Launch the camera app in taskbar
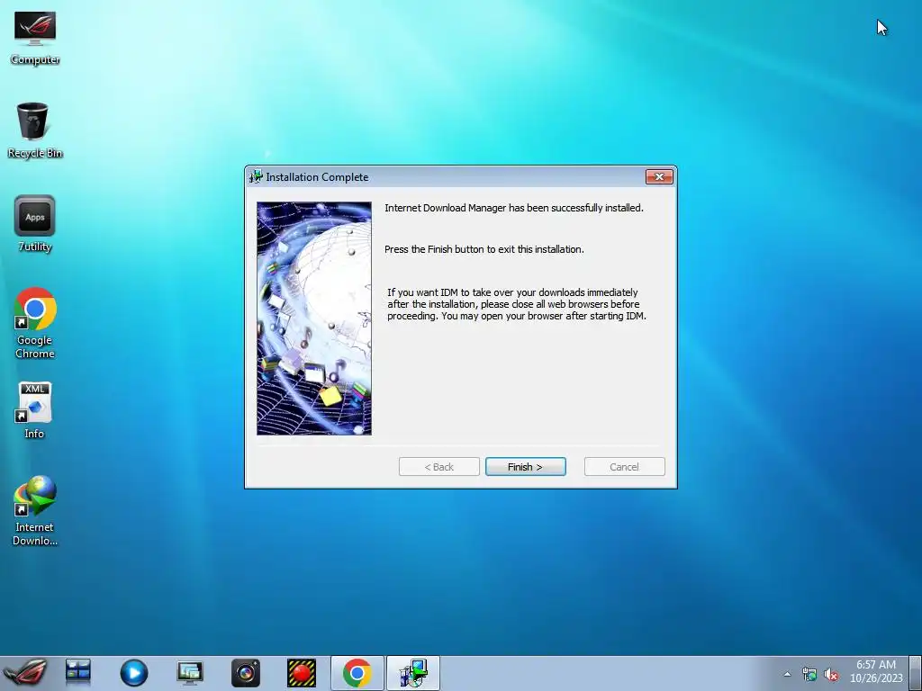 pyautogui.click(x=245, y=673)
